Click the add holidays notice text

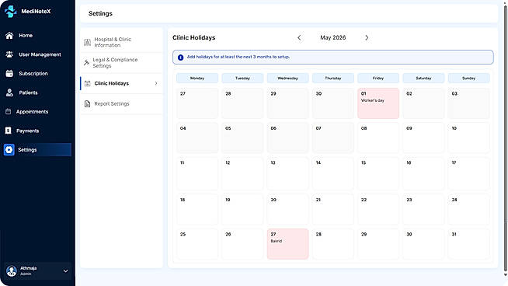[x=238, y=57]
